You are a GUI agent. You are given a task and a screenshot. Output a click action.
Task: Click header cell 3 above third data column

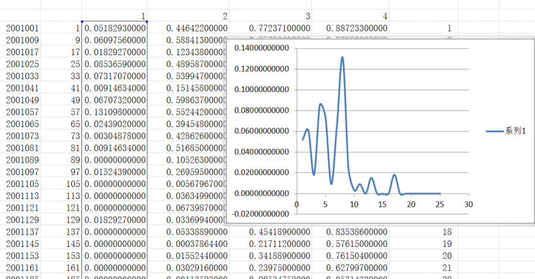pos(270,15)
